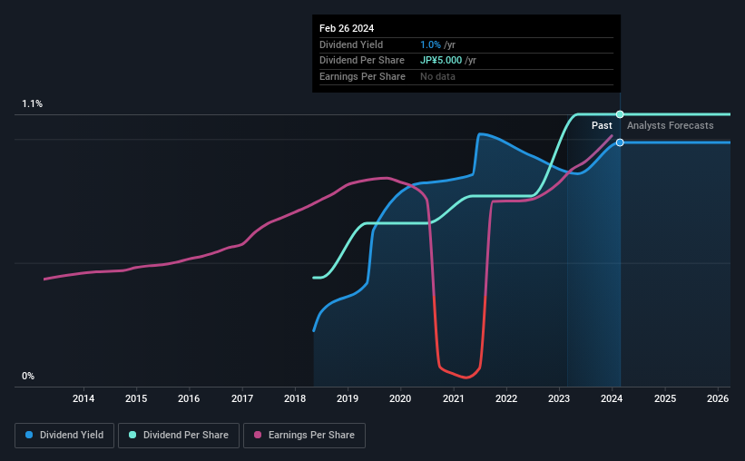Image resolution: width=745 pixels, height=461 pixels.
Task: Click the 1.1% y-axis label
Action: [33, 103]
